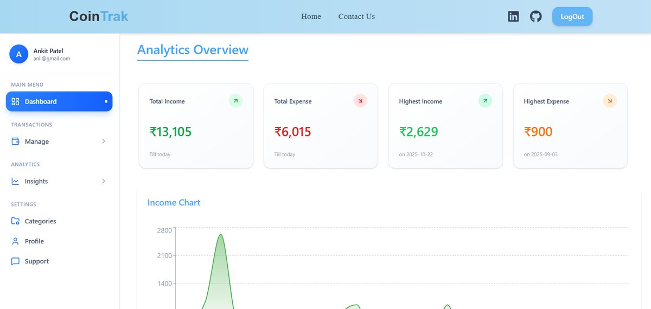Viewport: 651px width, 309px height.
Task: Click the Manage wallet icon
Action: pos(15,141)
